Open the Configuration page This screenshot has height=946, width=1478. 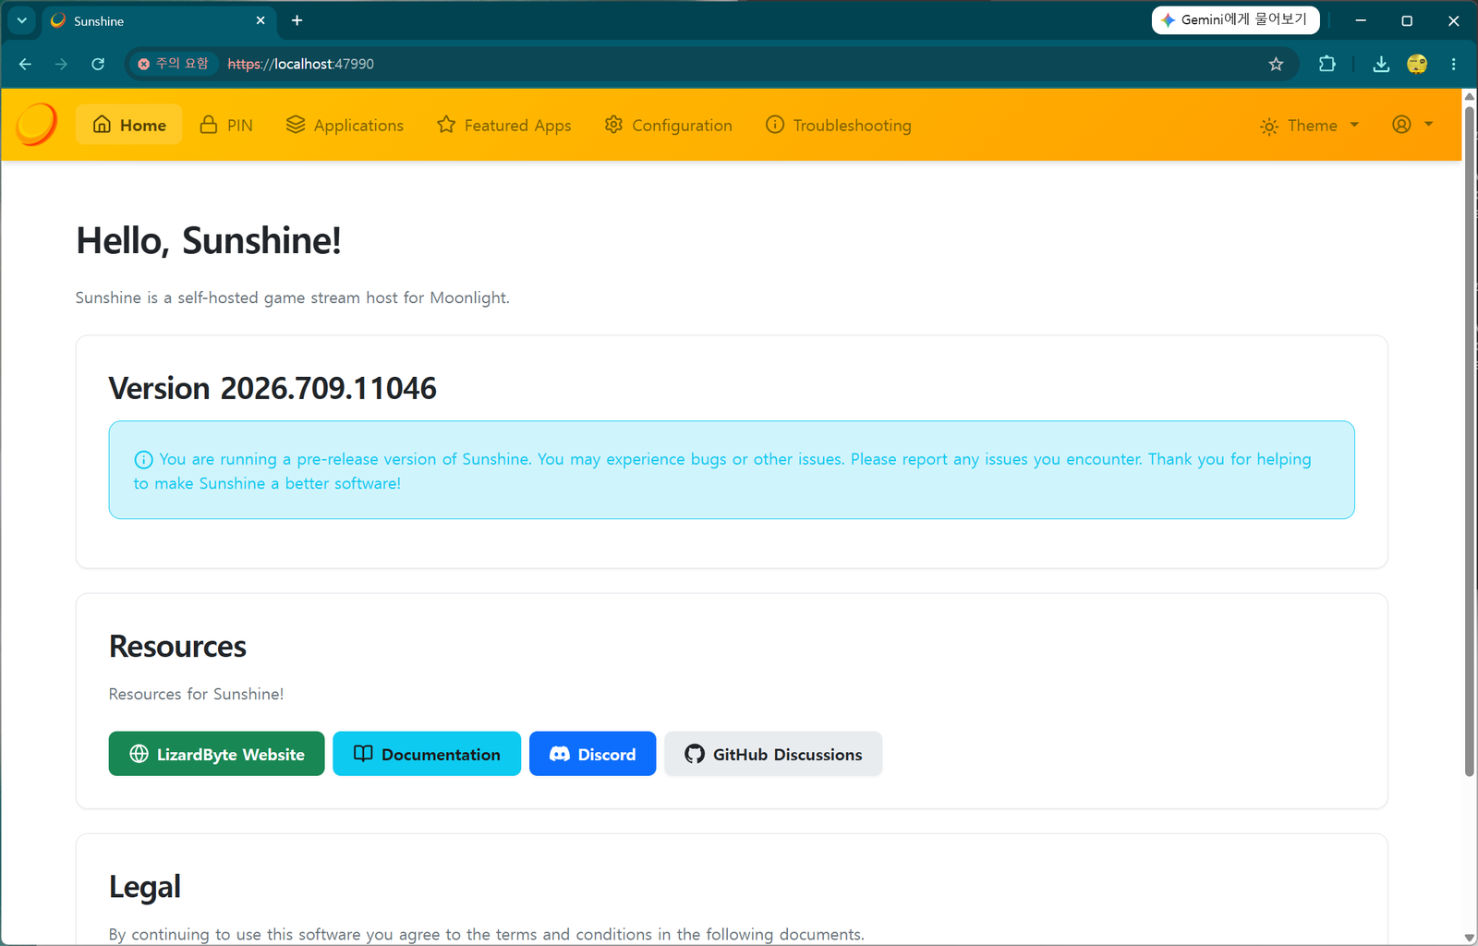(668, 125)
